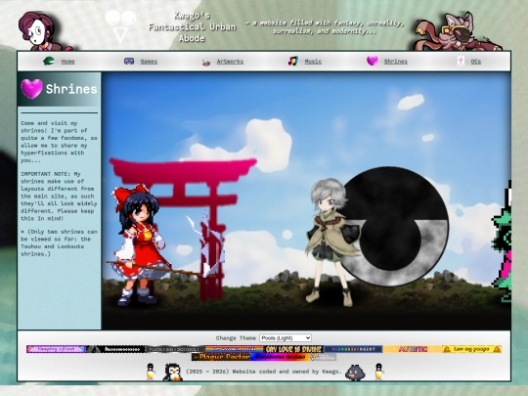Click the 'Only two shrines can be viewed' note
528x396 pixels.
point(59,242)
